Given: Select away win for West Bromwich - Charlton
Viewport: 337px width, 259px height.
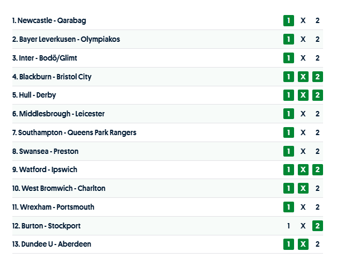Looking at the screenshot, I should pyautogui.click(x=318, y=188).
